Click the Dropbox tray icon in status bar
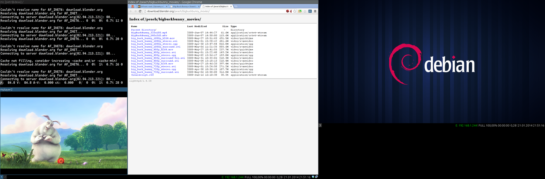The height and width of the screenshot is (179, 545). [313, 177]
